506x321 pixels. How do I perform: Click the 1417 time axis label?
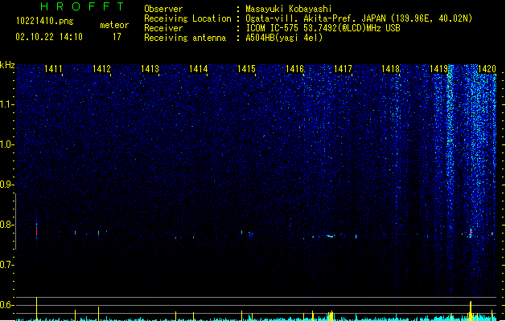click(x=343, y=69)
